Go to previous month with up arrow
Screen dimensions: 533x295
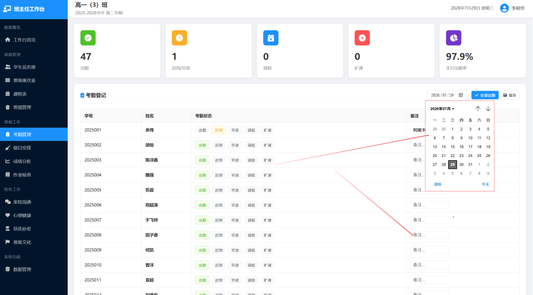pos(478,108)
